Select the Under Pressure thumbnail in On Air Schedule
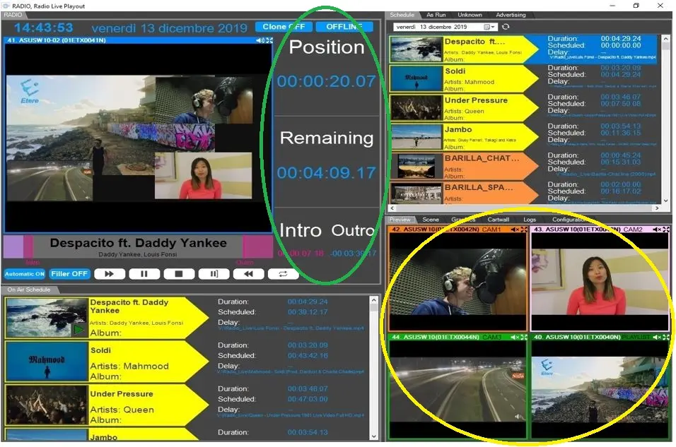676x447 pixels. (x=47, y=405)
